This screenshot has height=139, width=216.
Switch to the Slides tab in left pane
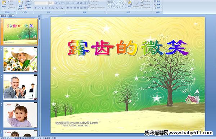tap(4, 16)
